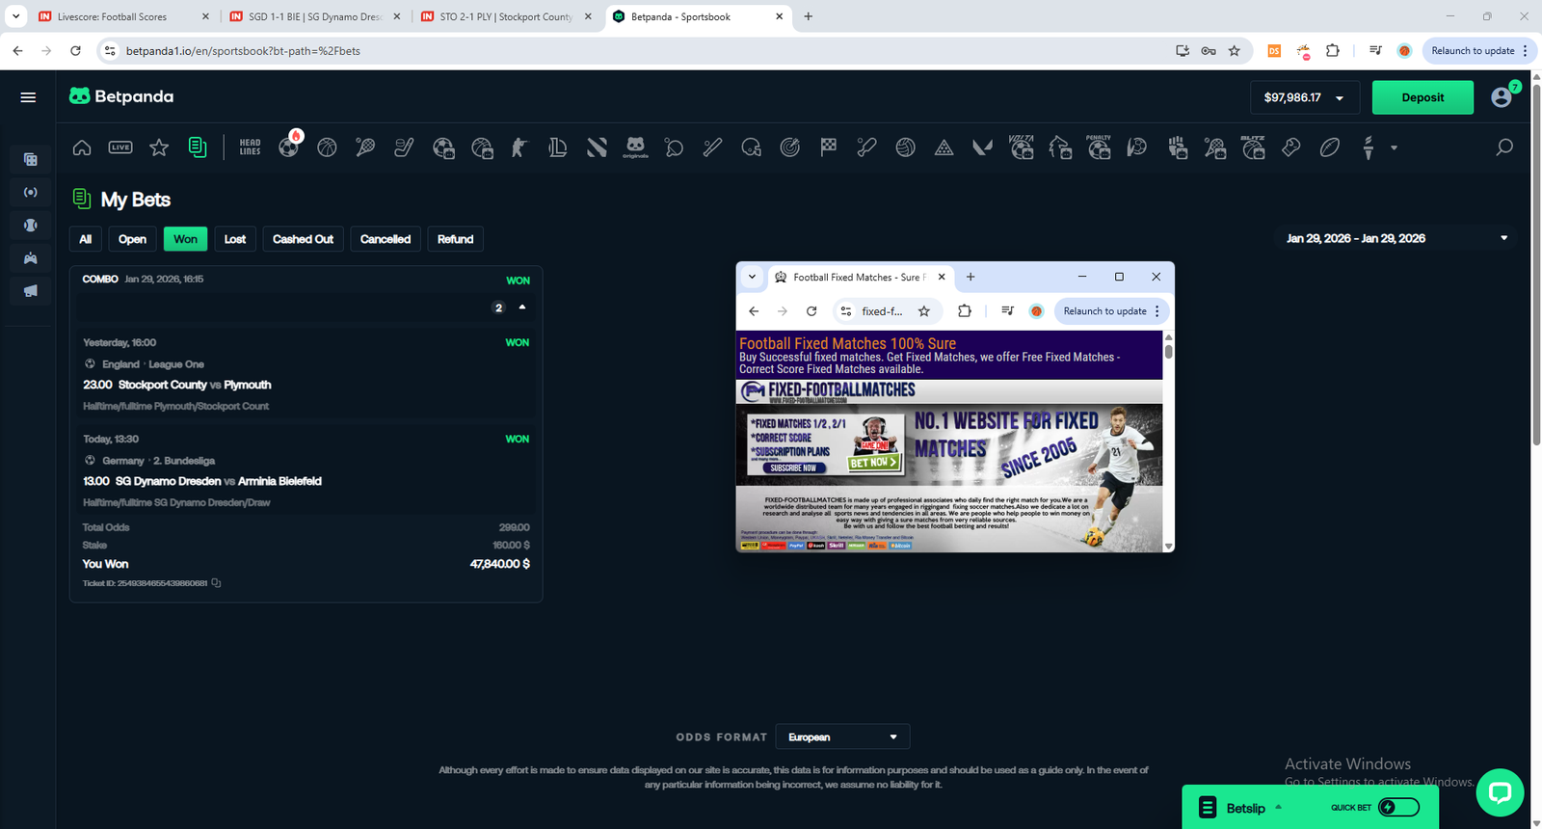Copy the ticket ID icon
The image size is (1542, 829).
point(217,583)
